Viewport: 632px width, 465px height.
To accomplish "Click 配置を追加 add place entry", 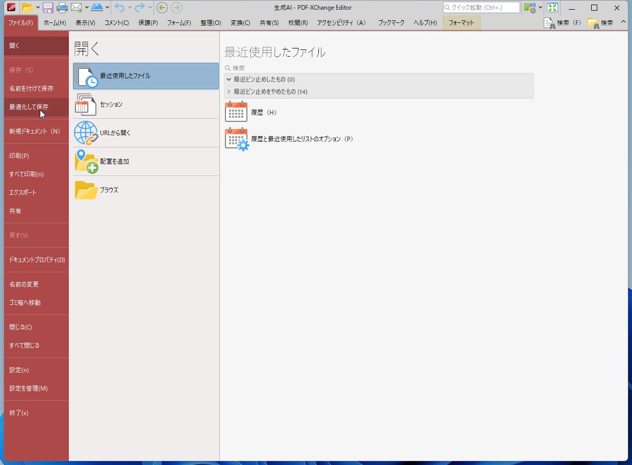I will tap(146, 162).
